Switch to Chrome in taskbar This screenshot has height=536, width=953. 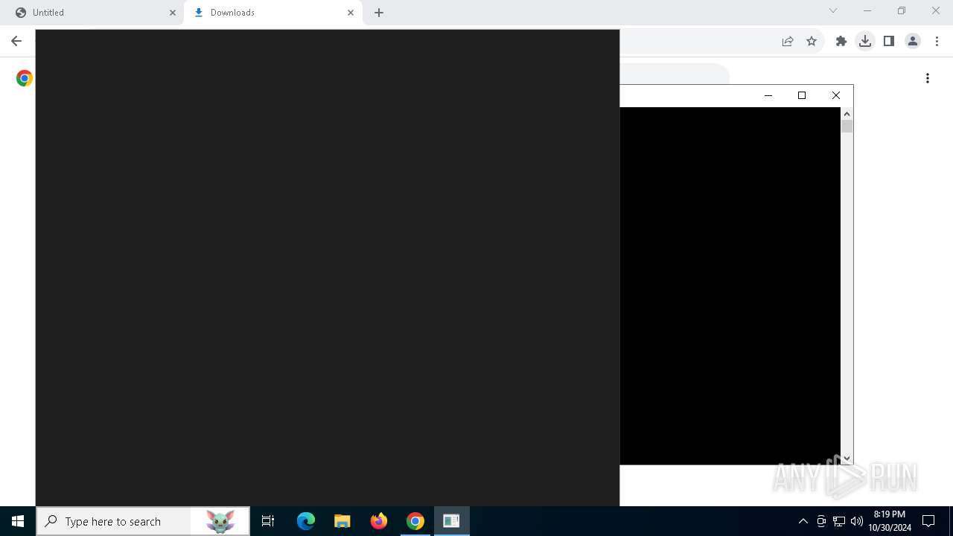(x=415, y=521)
